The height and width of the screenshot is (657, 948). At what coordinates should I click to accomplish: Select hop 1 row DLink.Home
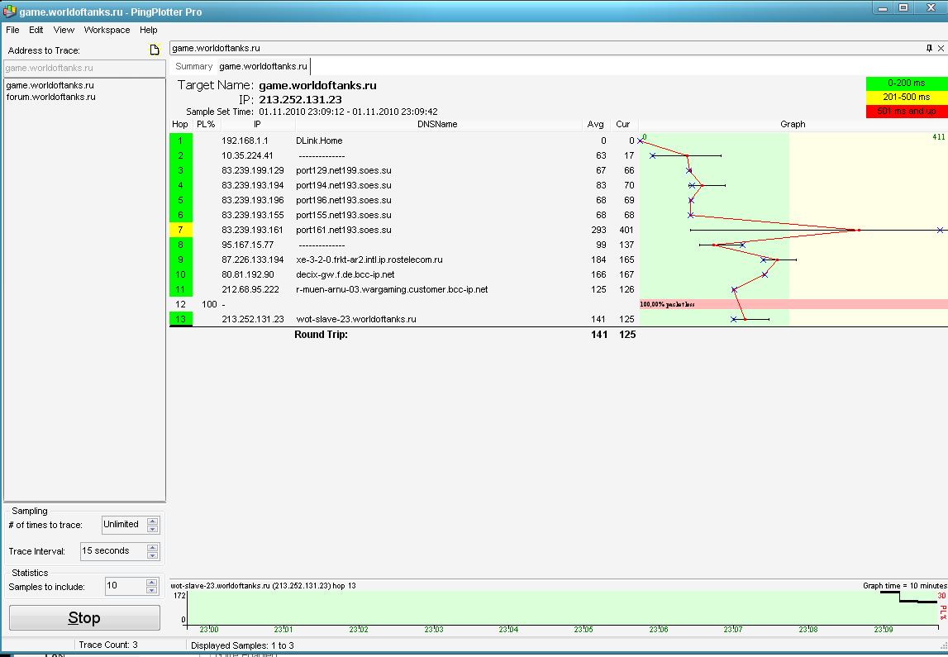404,140
